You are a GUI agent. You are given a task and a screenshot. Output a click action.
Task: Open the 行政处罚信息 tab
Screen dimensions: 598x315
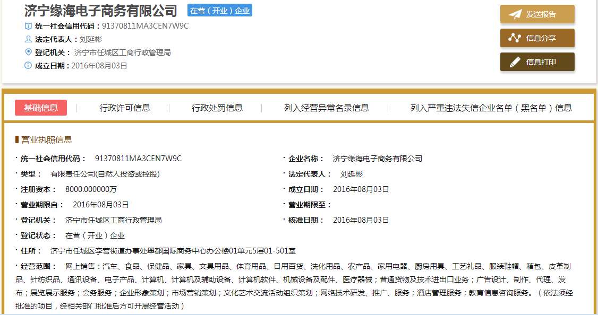pyautogui.click(x=217, y=108)
